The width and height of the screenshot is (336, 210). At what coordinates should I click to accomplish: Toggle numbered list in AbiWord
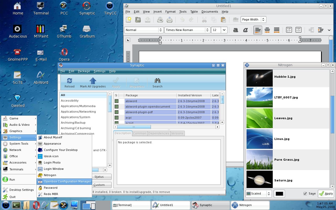point(289,30)
